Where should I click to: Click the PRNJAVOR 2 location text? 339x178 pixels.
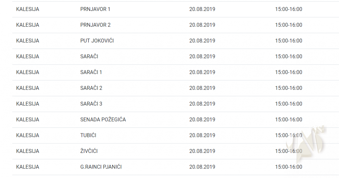[95, 25]
